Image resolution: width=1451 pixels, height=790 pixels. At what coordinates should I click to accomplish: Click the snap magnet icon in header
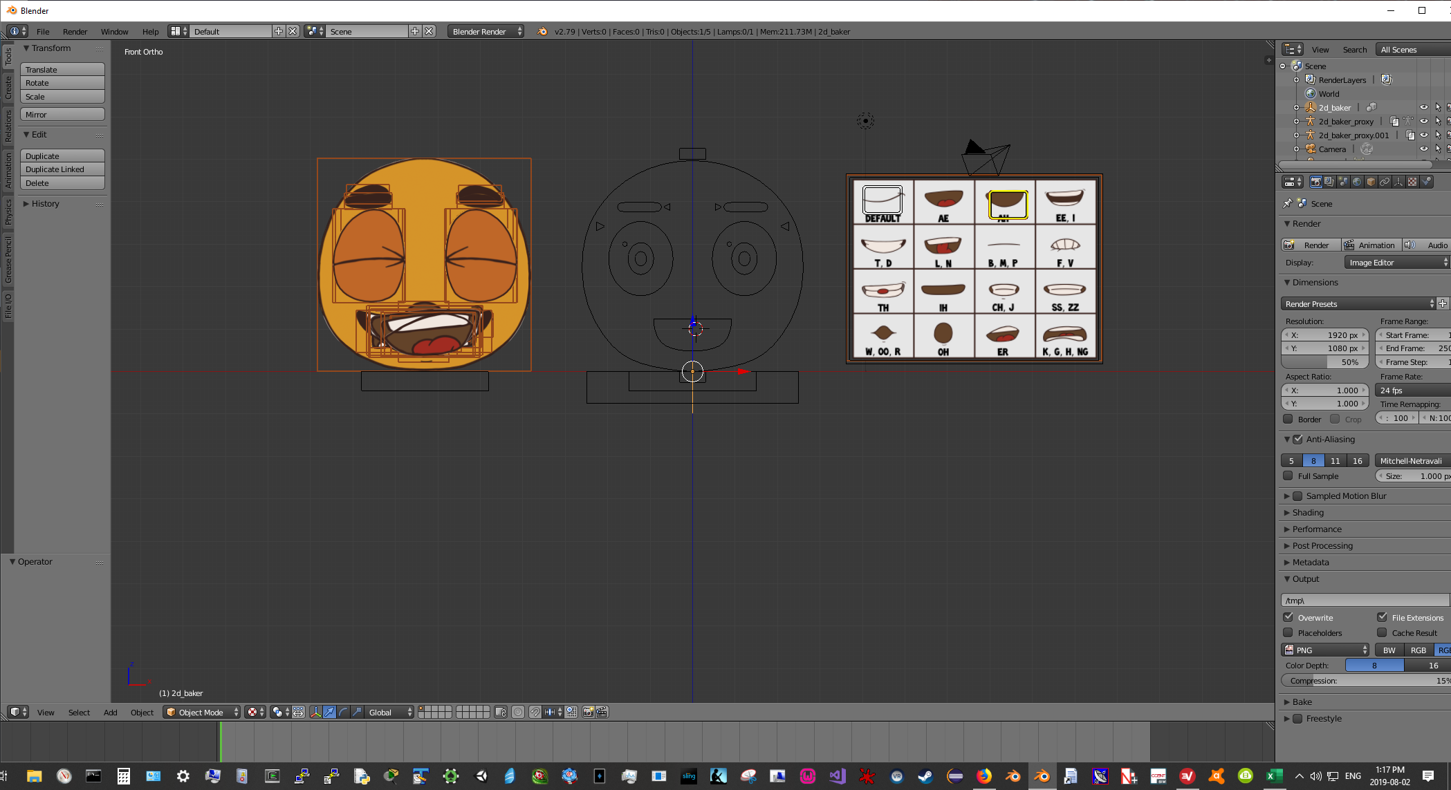click(x=535, y=712)
